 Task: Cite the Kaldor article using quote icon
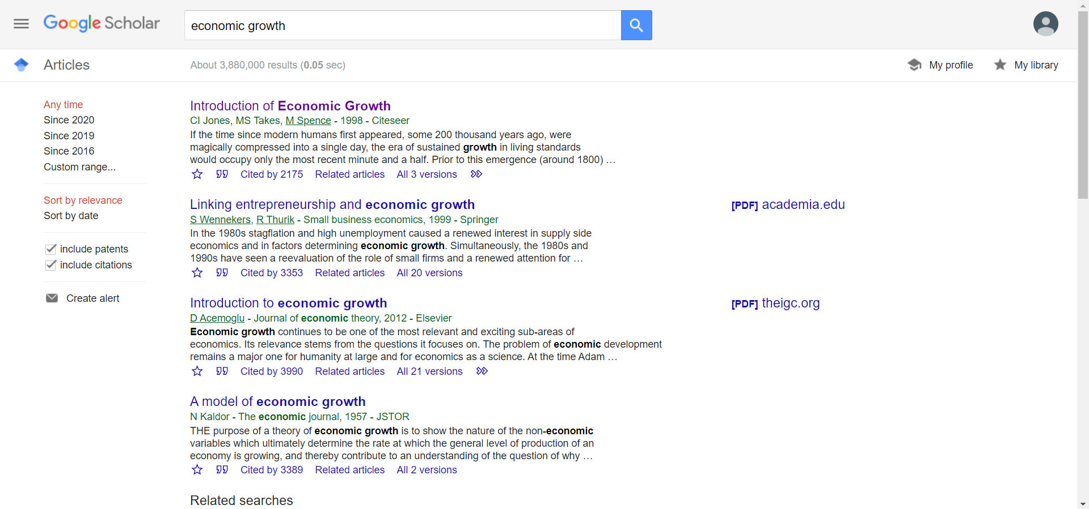222,470
